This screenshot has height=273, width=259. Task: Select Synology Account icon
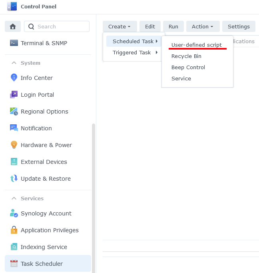tap(14, 213)
